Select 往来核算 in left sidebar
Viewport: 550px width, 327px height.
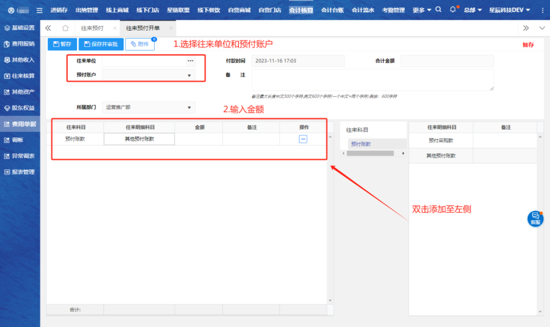click(20, 76)
